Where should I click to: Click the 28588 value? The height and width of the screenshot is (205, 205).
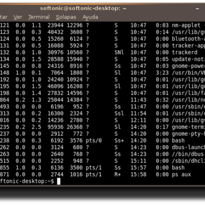point(55,59)
